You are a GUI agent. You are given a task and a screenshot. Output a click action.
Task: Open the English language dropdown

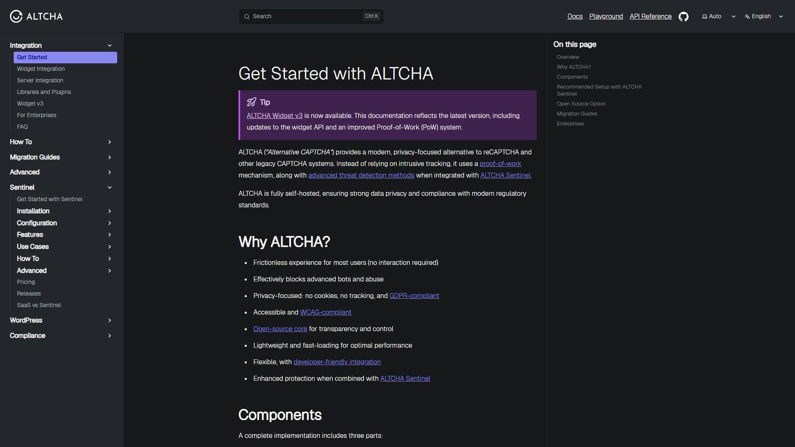[764, 17]
